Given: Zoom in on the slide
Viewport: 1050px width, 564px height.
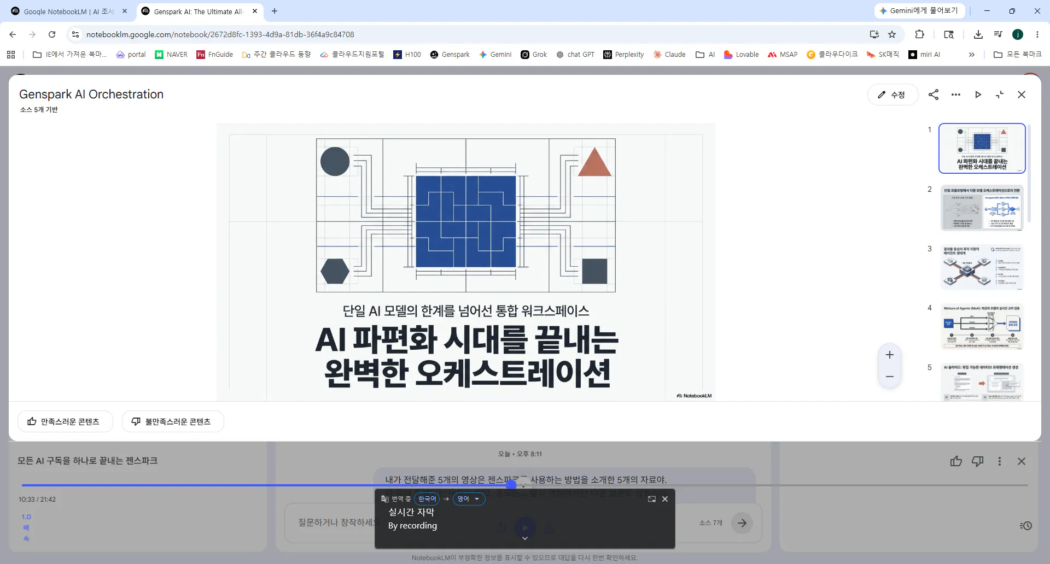Looking at the screenshot, I should click(x=890, y=355).
